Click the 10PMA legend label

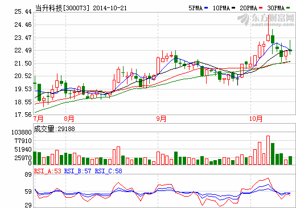[x=221, y=8]
